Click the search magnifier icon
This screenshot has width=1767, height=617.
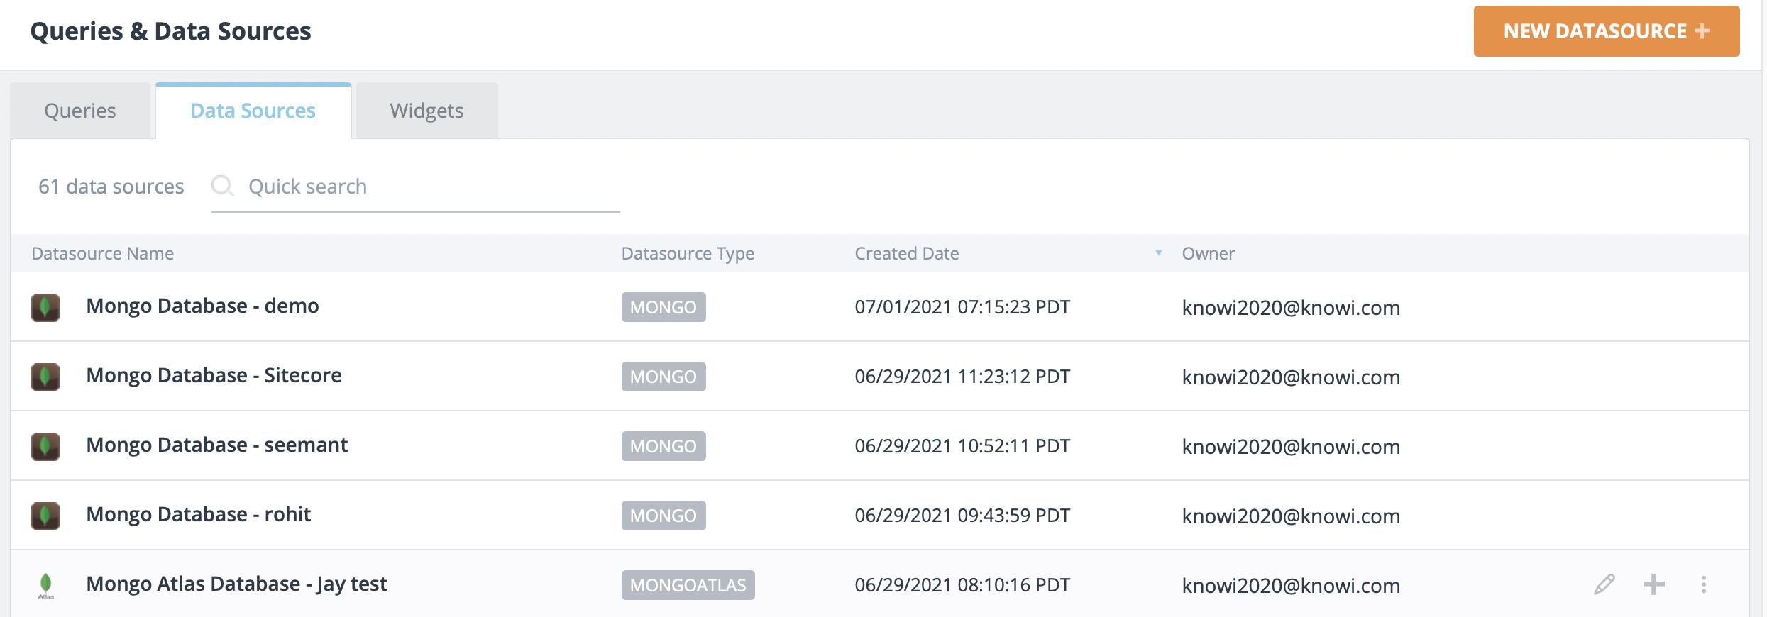pyautogui.click(x=222, y=186)
